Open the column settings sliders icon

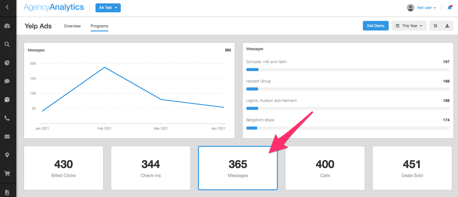point(436,26)
